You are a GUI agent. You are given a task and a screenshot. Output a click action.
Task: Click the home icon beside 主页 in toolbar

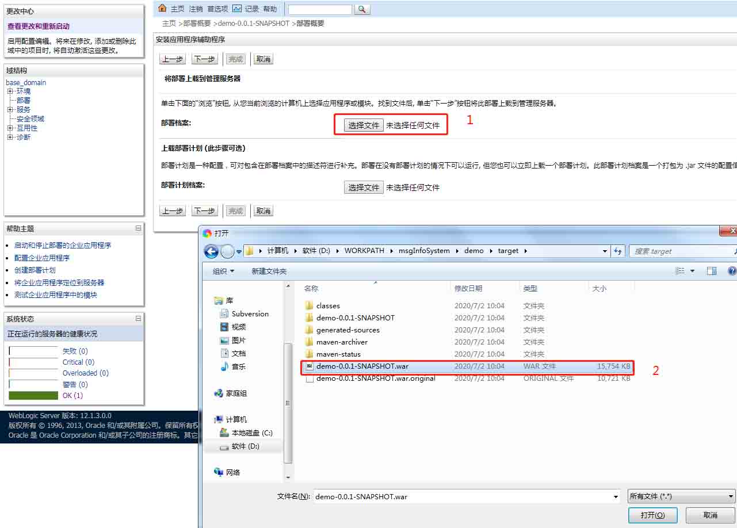(x=162, y=9)
